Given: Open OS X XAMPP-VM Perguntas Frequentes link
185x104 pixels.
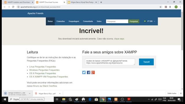Looking at the screenshot, I should pyautogui.click(x=49, y=77).
